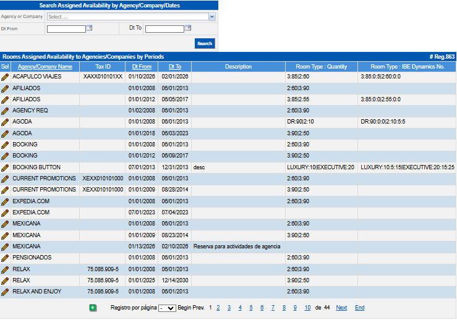Click the Next pagination link
Image resolution: width=457 pixels, height=320 pixels.
[x=341, y=308]
